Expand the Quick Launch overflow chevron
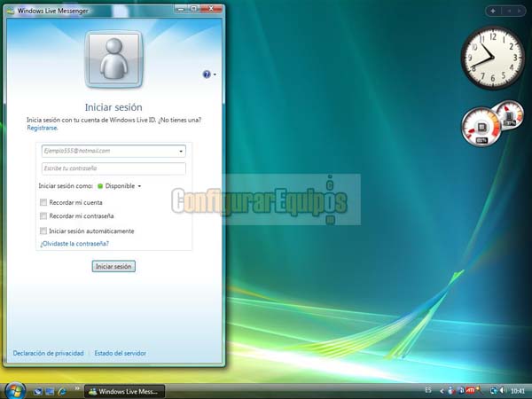532x399 pixels. pyautogui.click(x=77, y=388)
